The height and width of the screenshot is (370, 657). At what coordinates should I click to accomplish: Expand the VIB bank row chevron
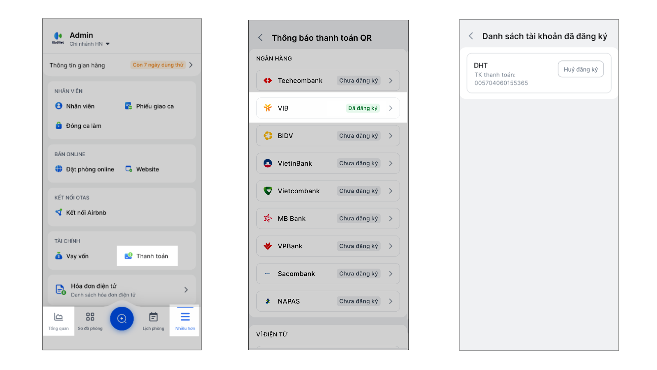391,108
